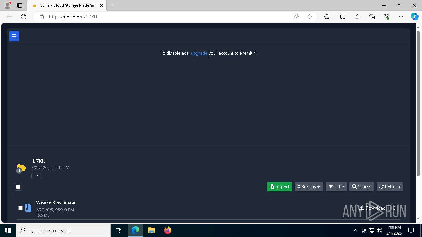Open File Explorer from the taskbar
This screenshot has width=422, height=237.
[152, 230]
